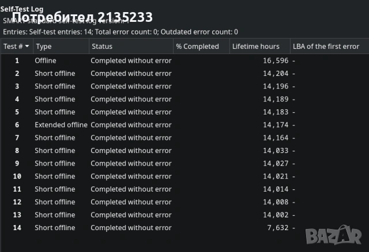The width and height of the screenshot is (369, 252).
Task: Click Short offline type in test row 2
Action: (55, 74)
